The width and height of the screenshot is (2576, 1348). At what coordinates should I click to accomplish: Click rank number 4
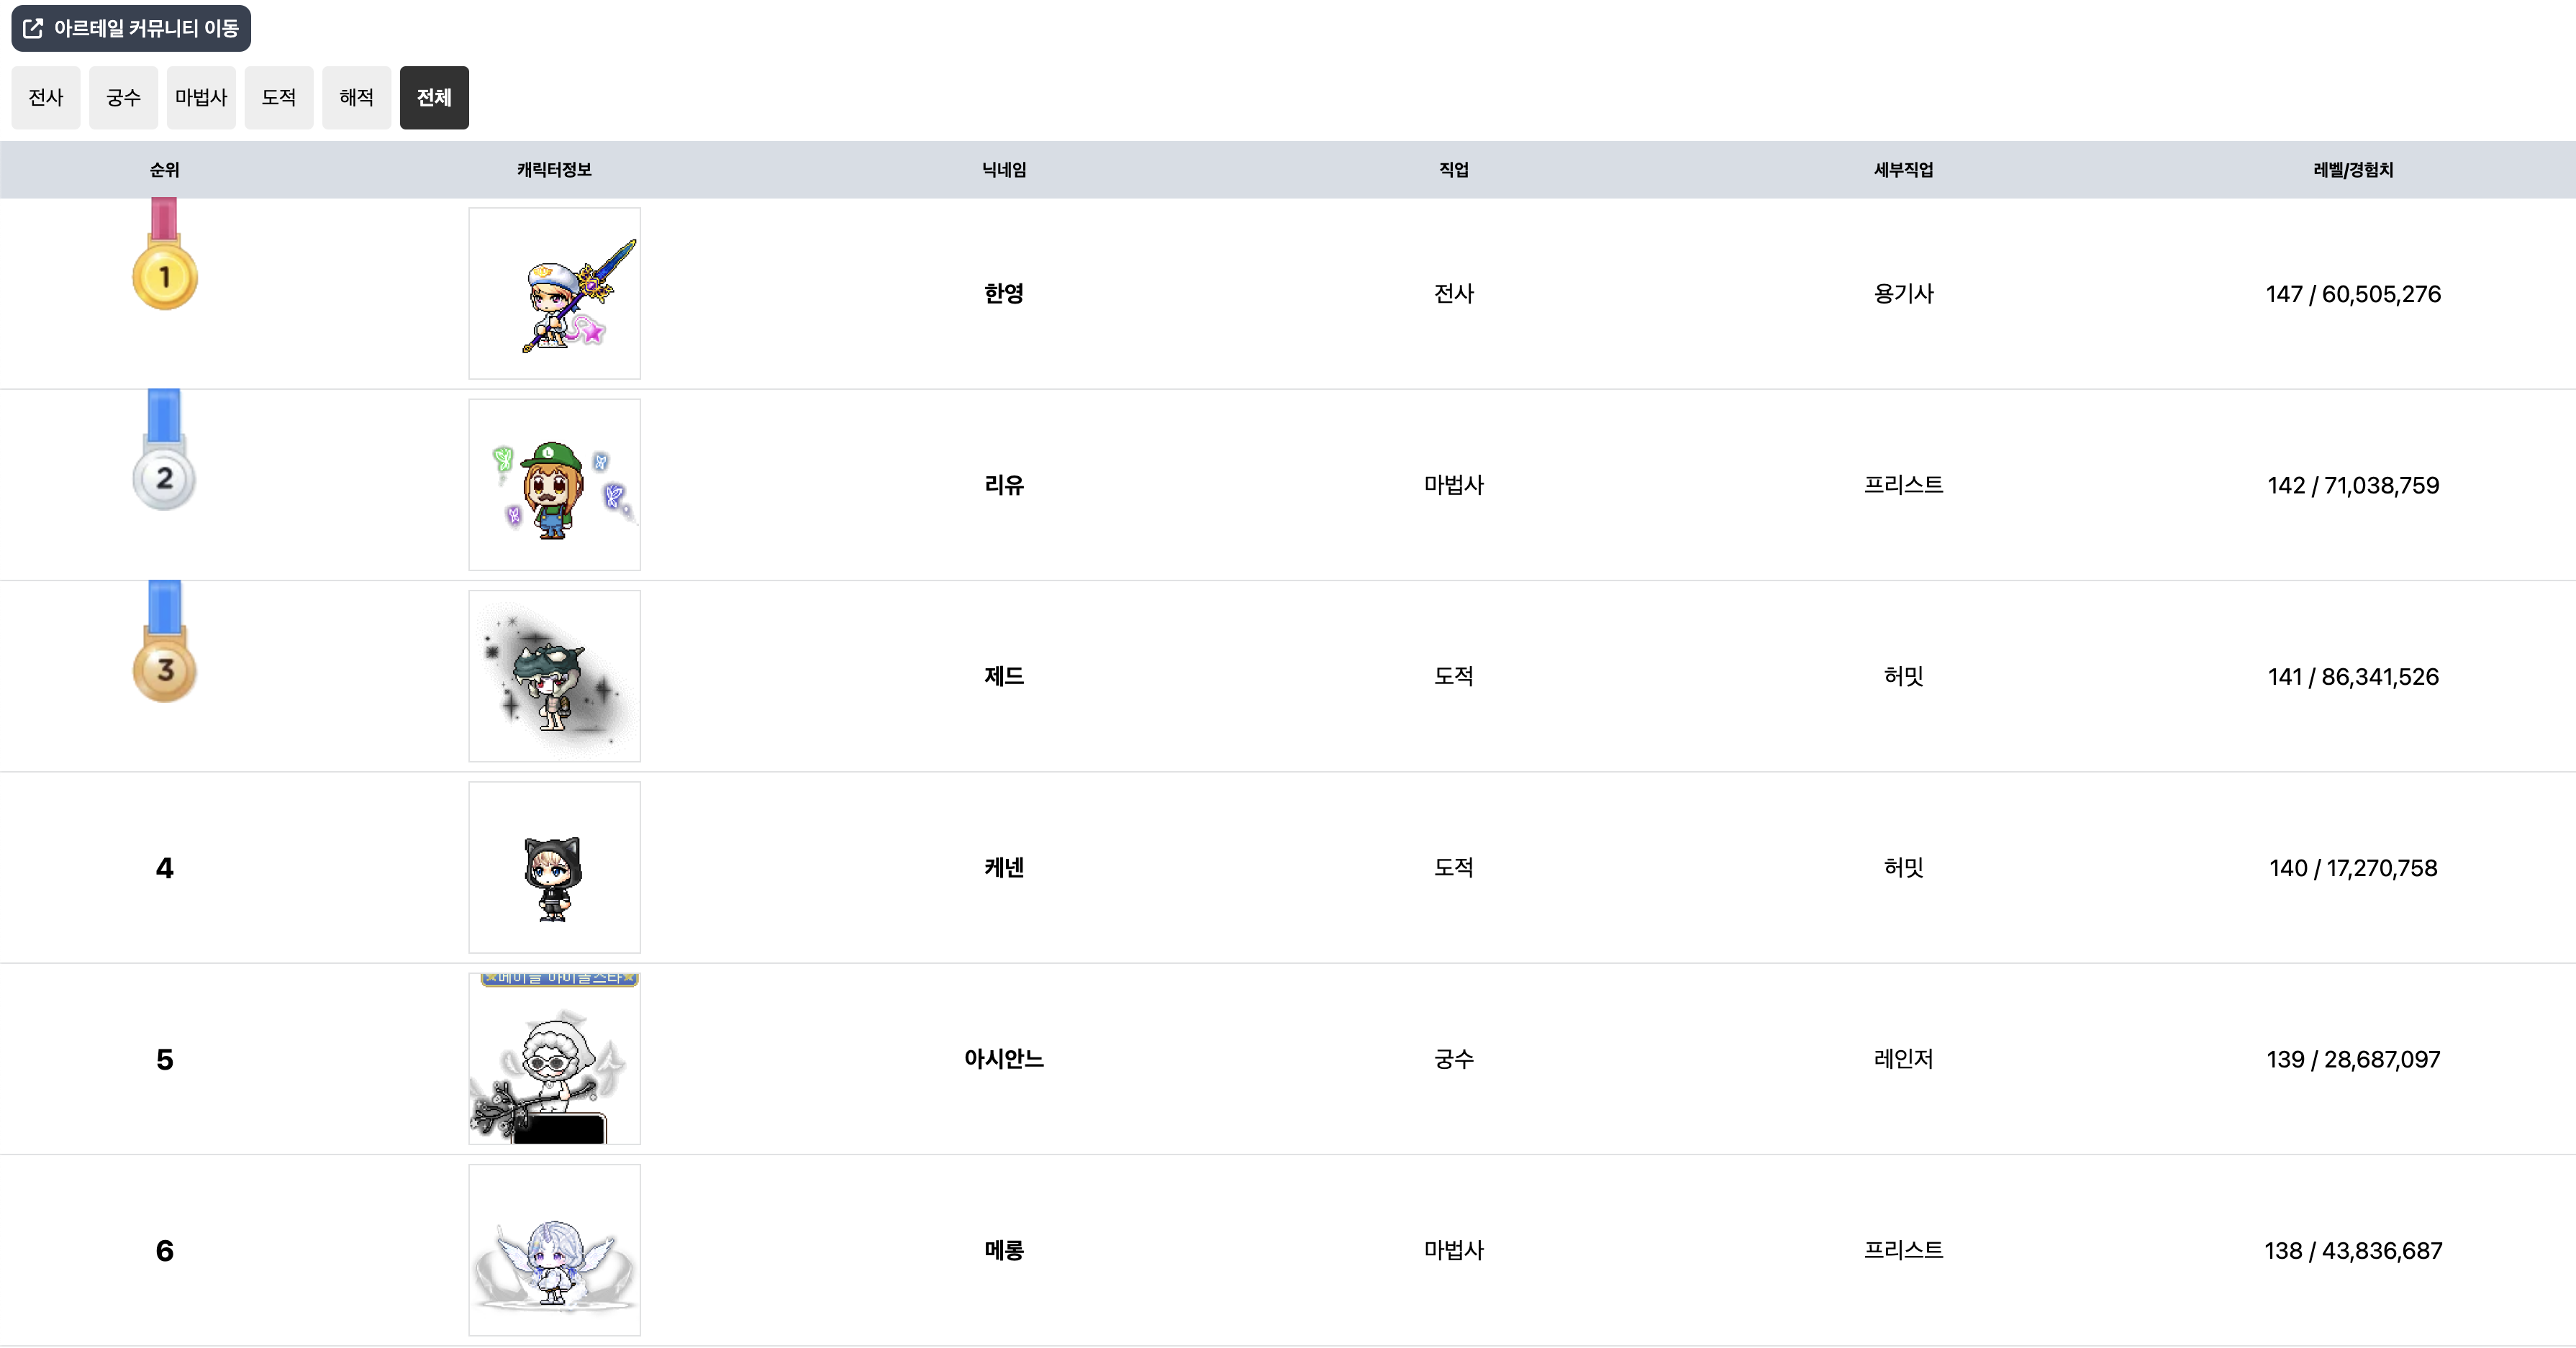pos(165,868)
